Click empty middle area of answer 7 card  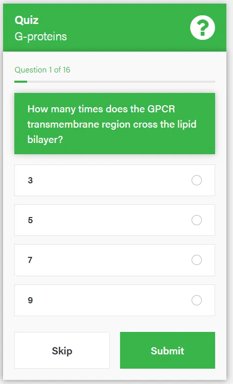[110, 260]
